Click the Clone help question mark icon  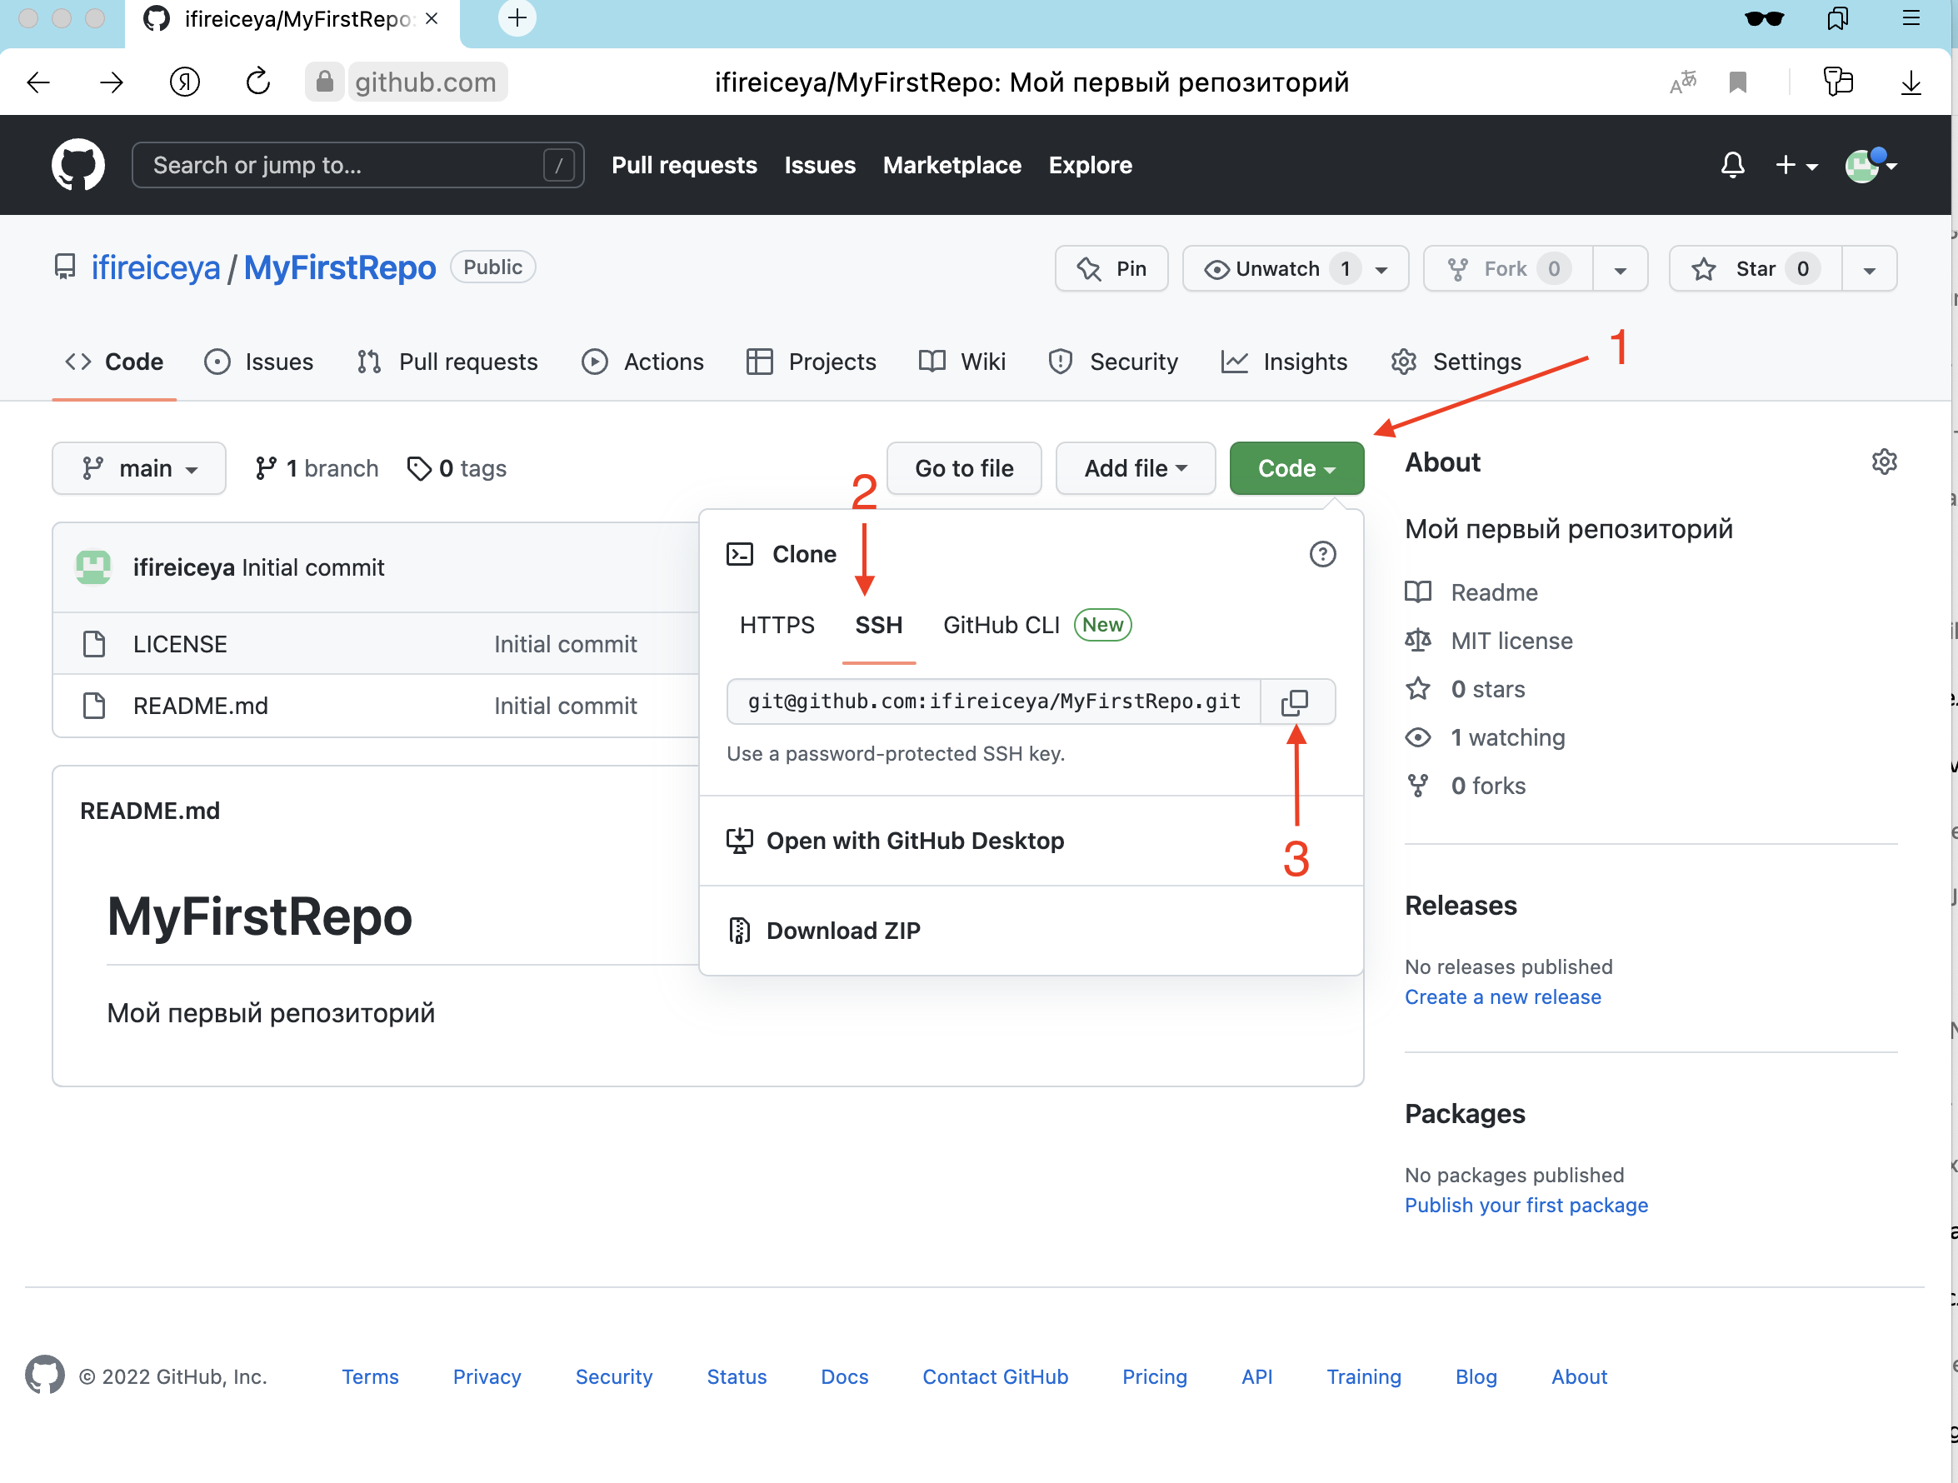(x=1321, y=554)
